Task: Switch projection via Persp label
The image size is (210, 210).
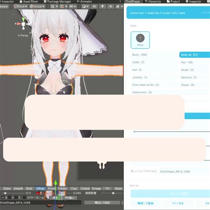Action: pos(23,36)
